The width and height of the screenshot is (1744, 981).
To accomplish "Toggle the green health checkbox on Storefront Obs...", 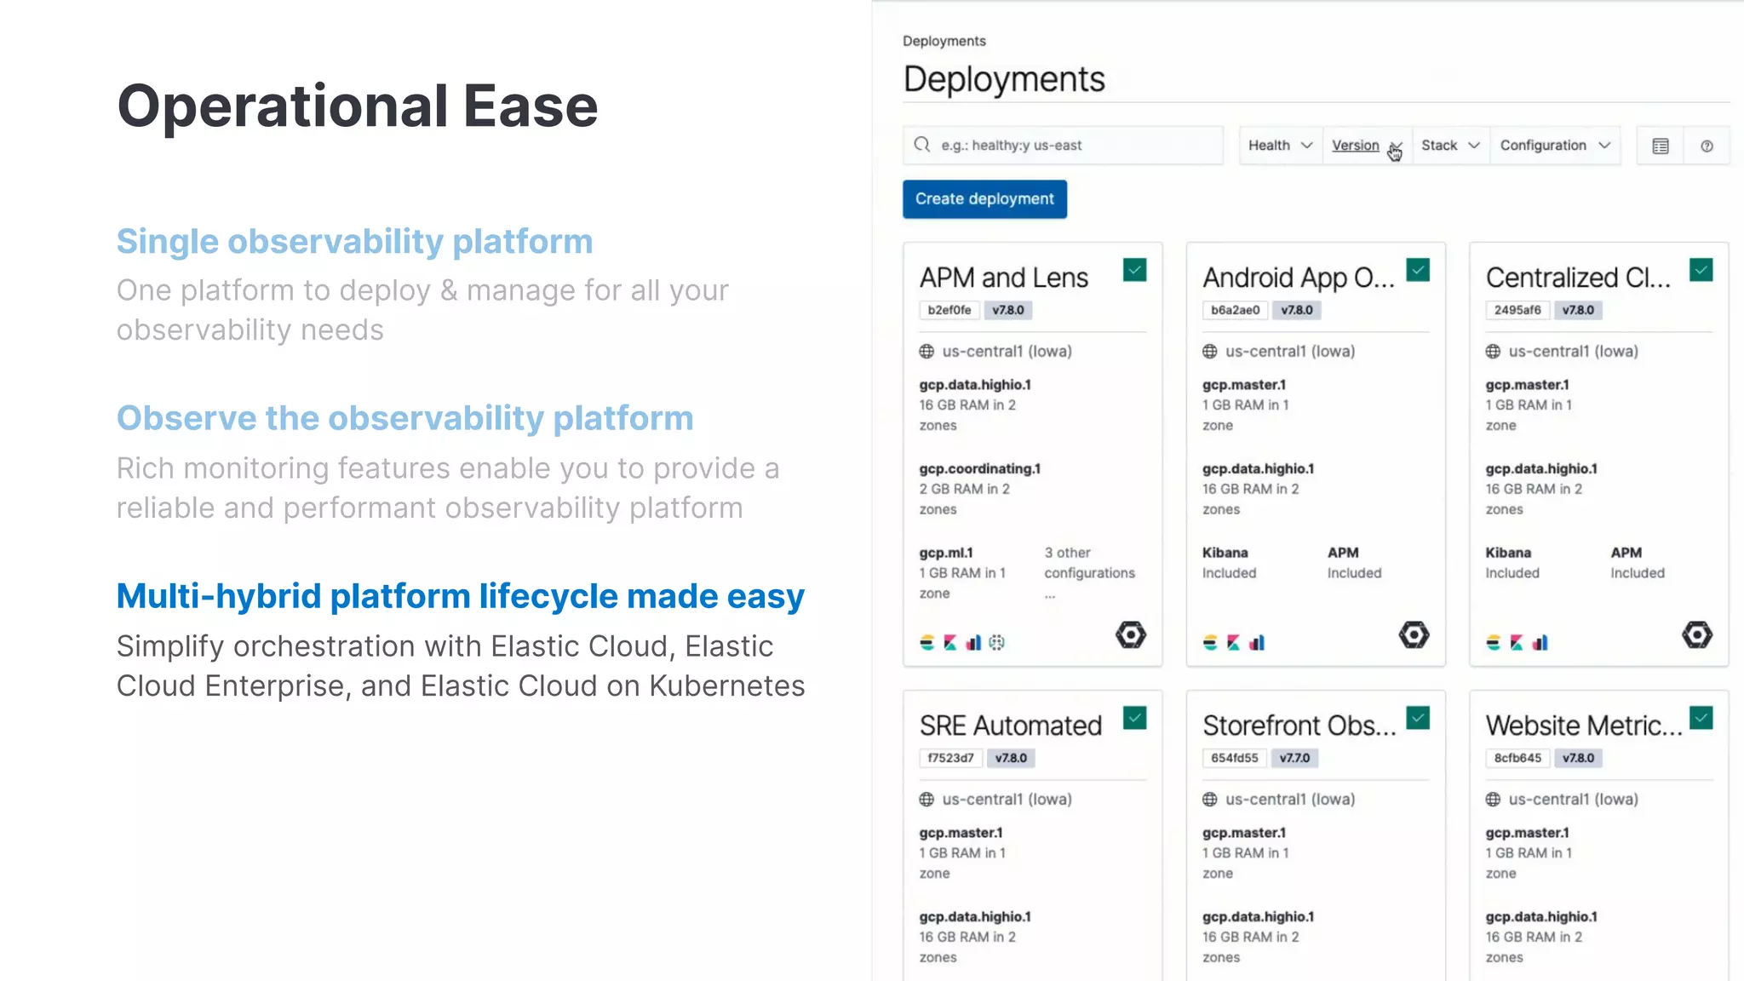I will [x=1418, y=718].
